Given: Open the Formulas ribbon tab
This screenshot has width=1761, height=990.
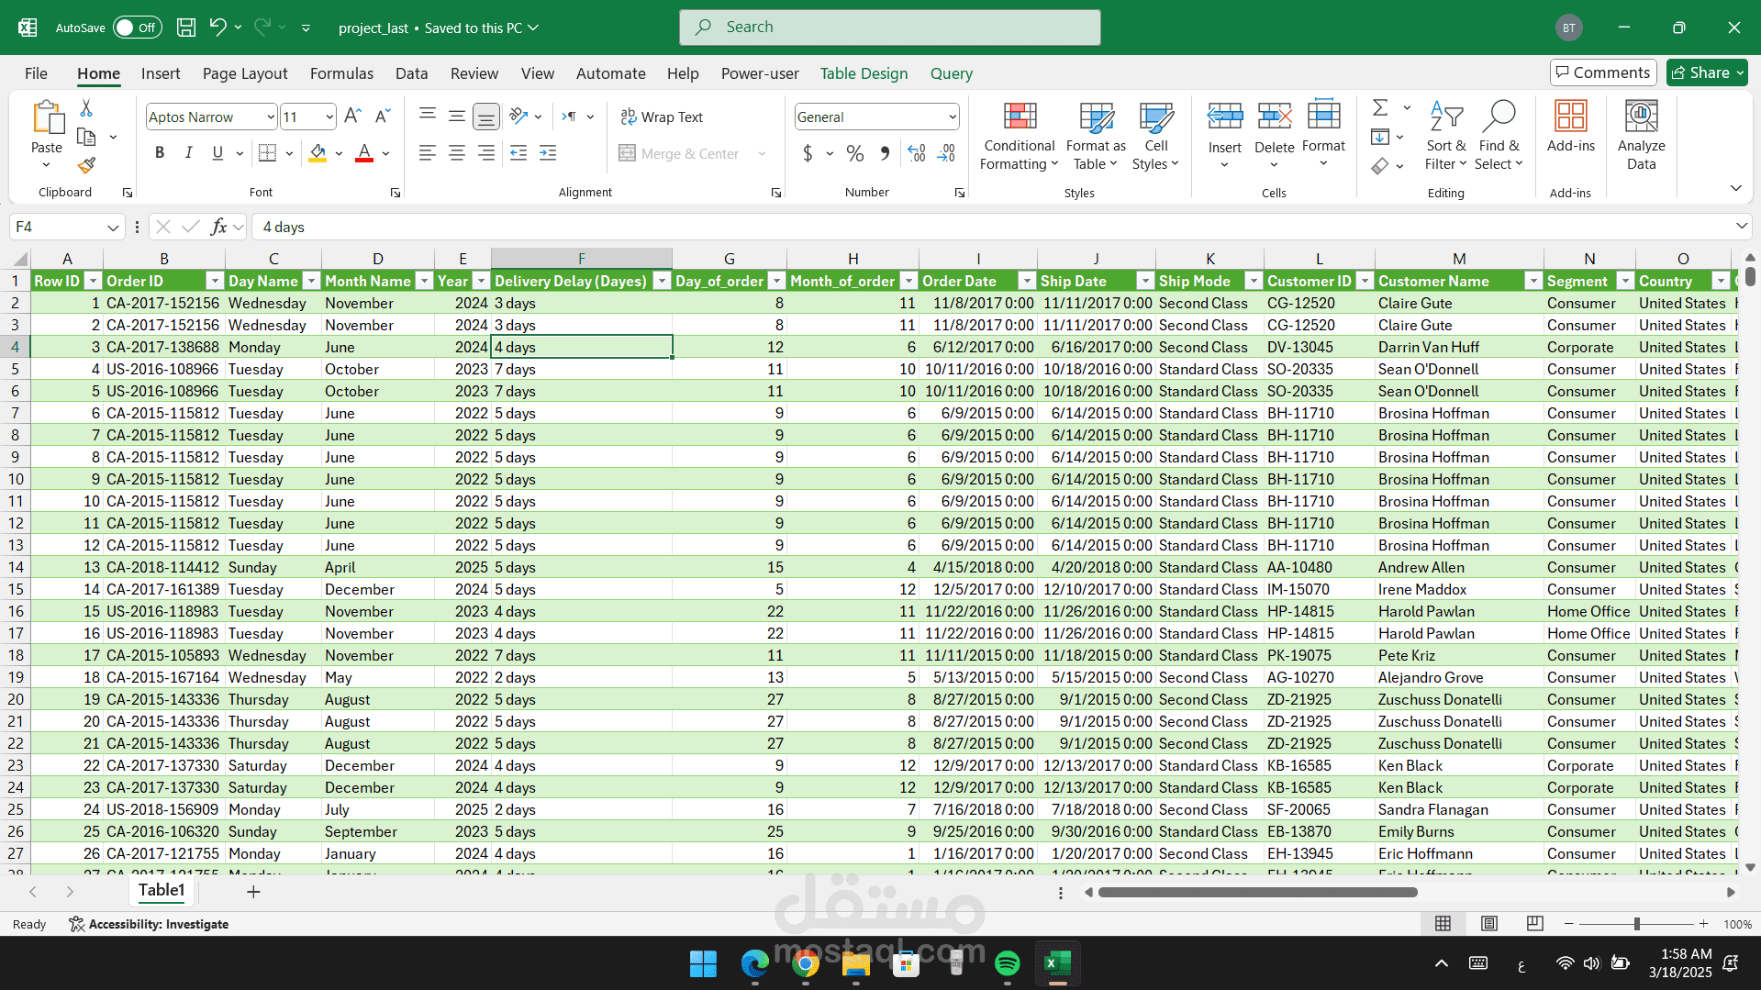Looking at the screenshot, I should point(341,73).
